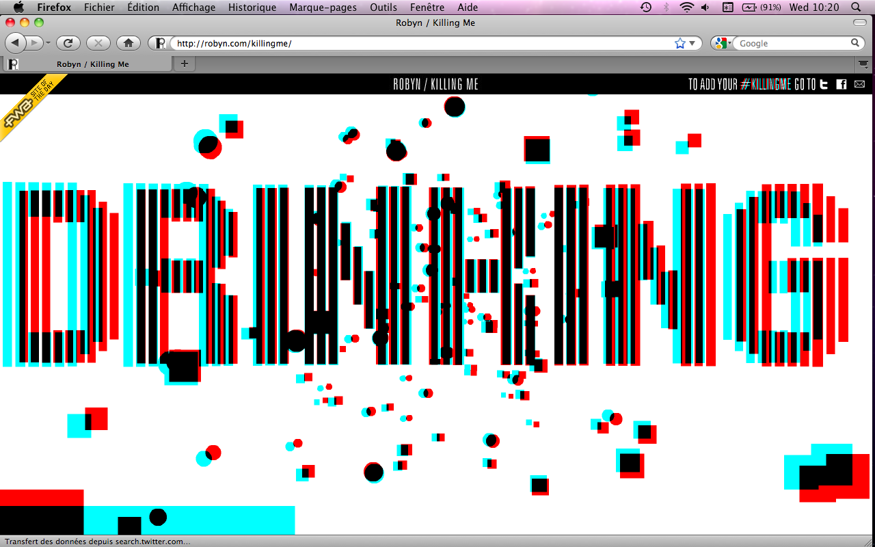Open the Fenêtre menu
The width and height of the screenshot is (875, 547).
click(x=427, y=8)
